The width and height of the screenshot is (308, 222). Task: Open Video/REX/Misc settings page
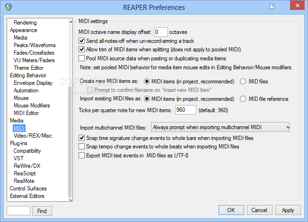pos(33,136)
